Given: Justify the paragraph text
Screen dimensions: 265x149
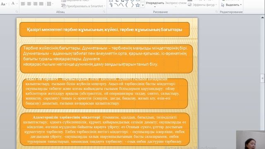Looking at the screenshot, I should 41,4.
